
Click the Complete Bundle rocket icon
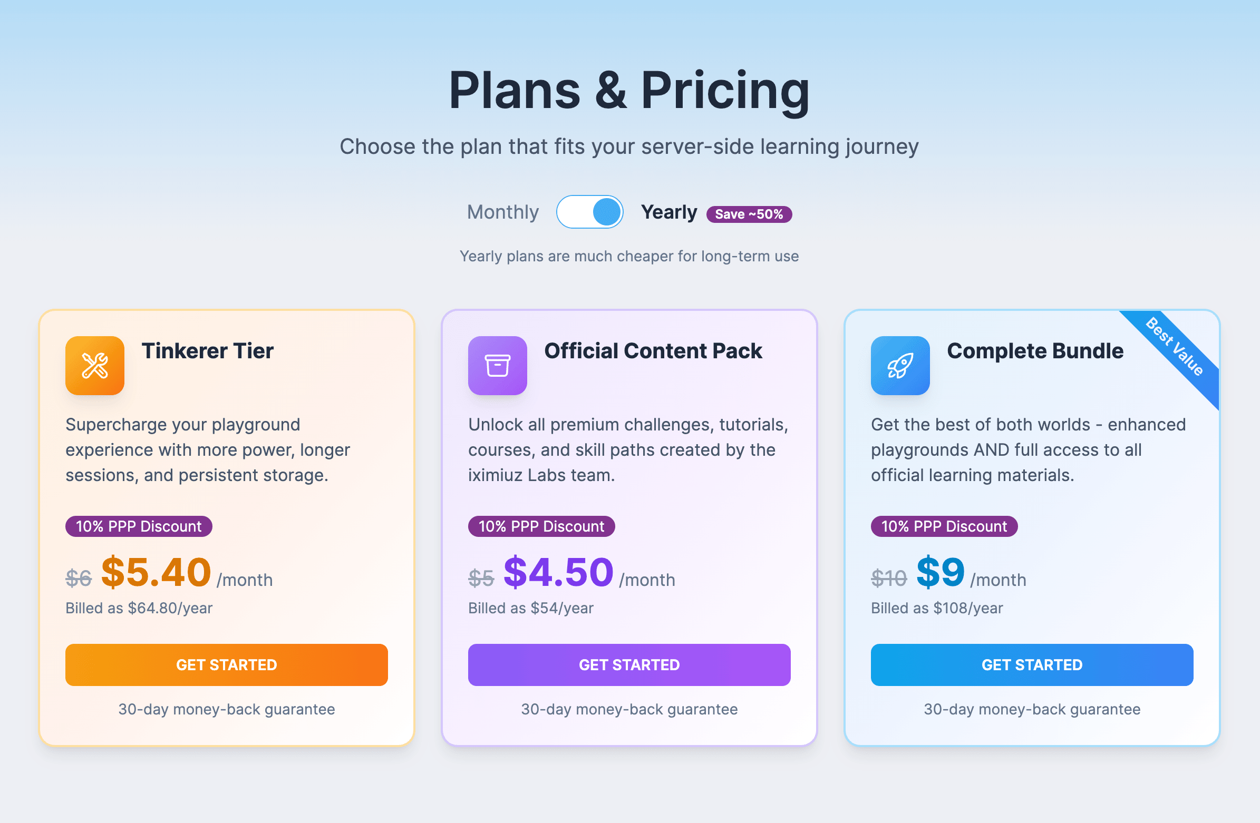(x=900, y=365)
